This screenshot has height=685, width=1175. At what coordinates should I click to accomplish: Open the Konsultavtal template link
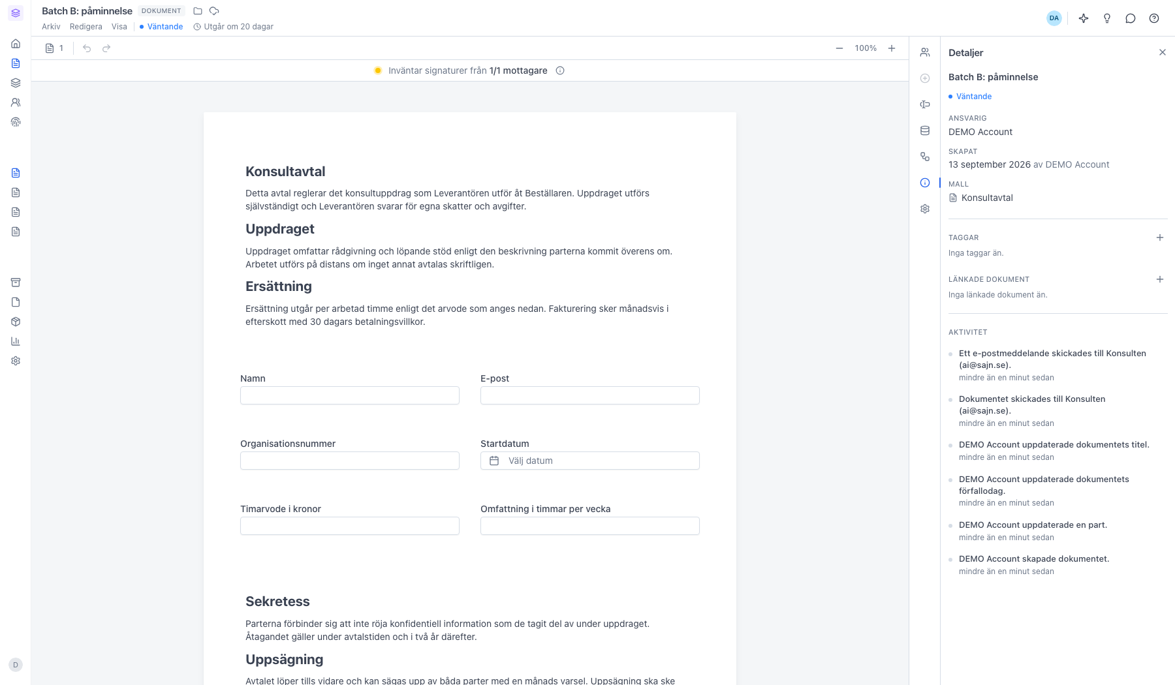pos(981,198)
